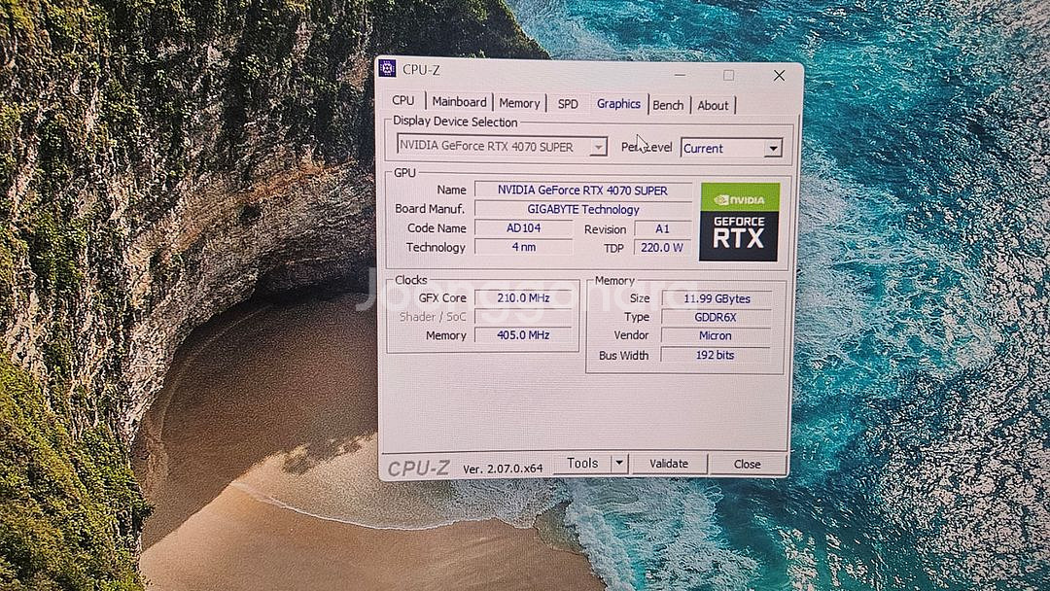Click the A1 revision value

(662, 228)
